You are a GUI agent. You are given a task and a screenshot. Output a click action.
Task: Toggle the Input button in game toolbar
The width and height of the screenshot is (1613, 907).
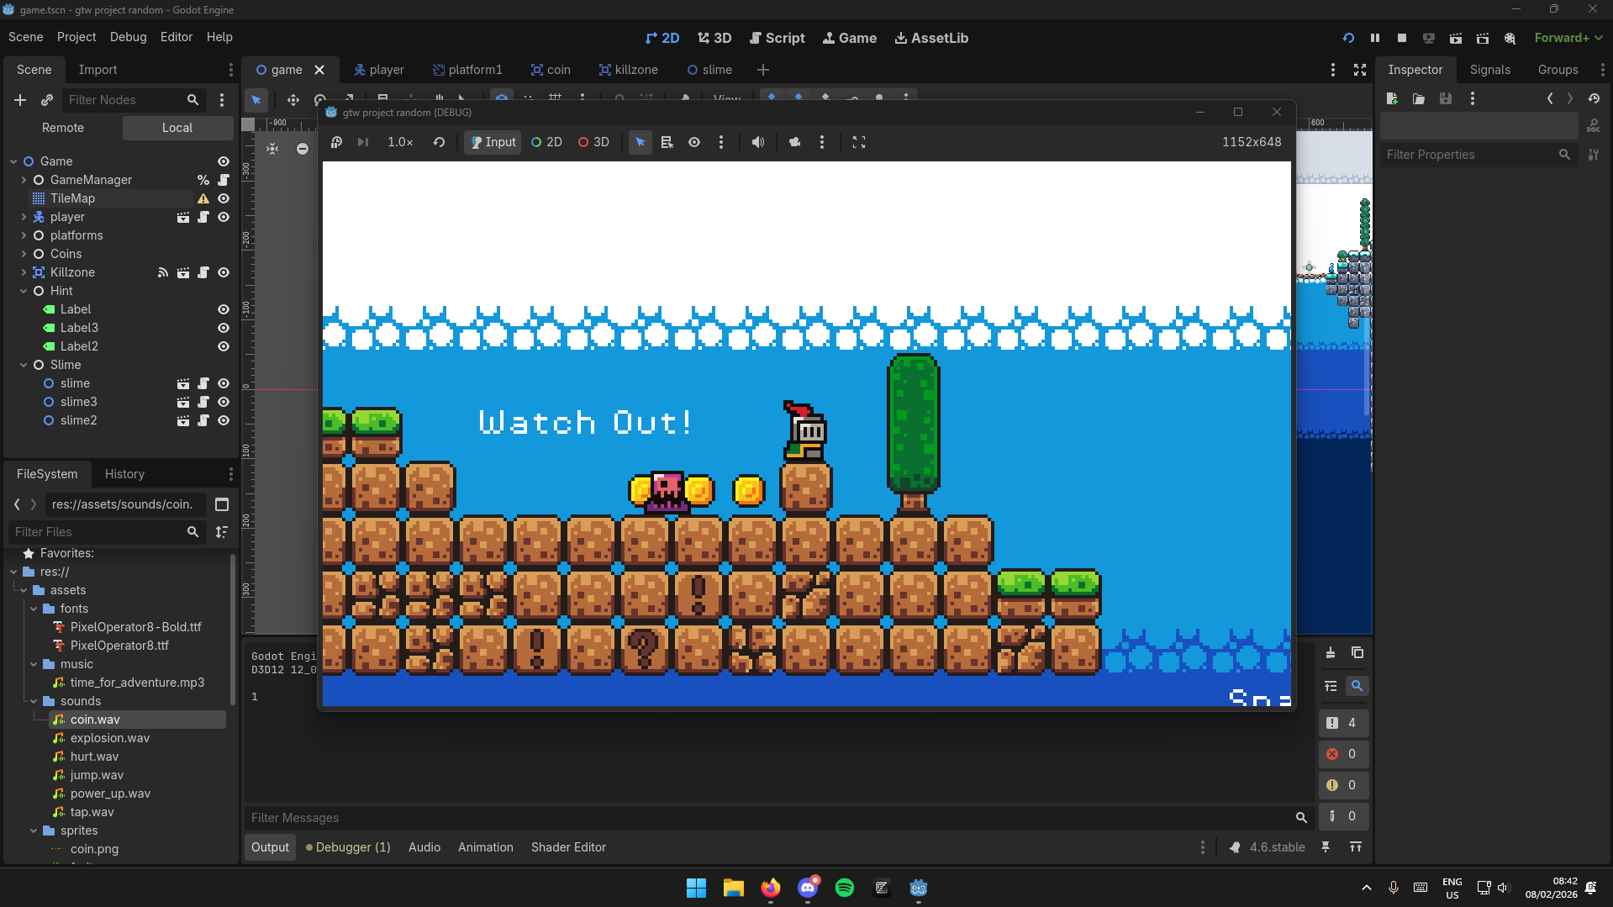493,142
